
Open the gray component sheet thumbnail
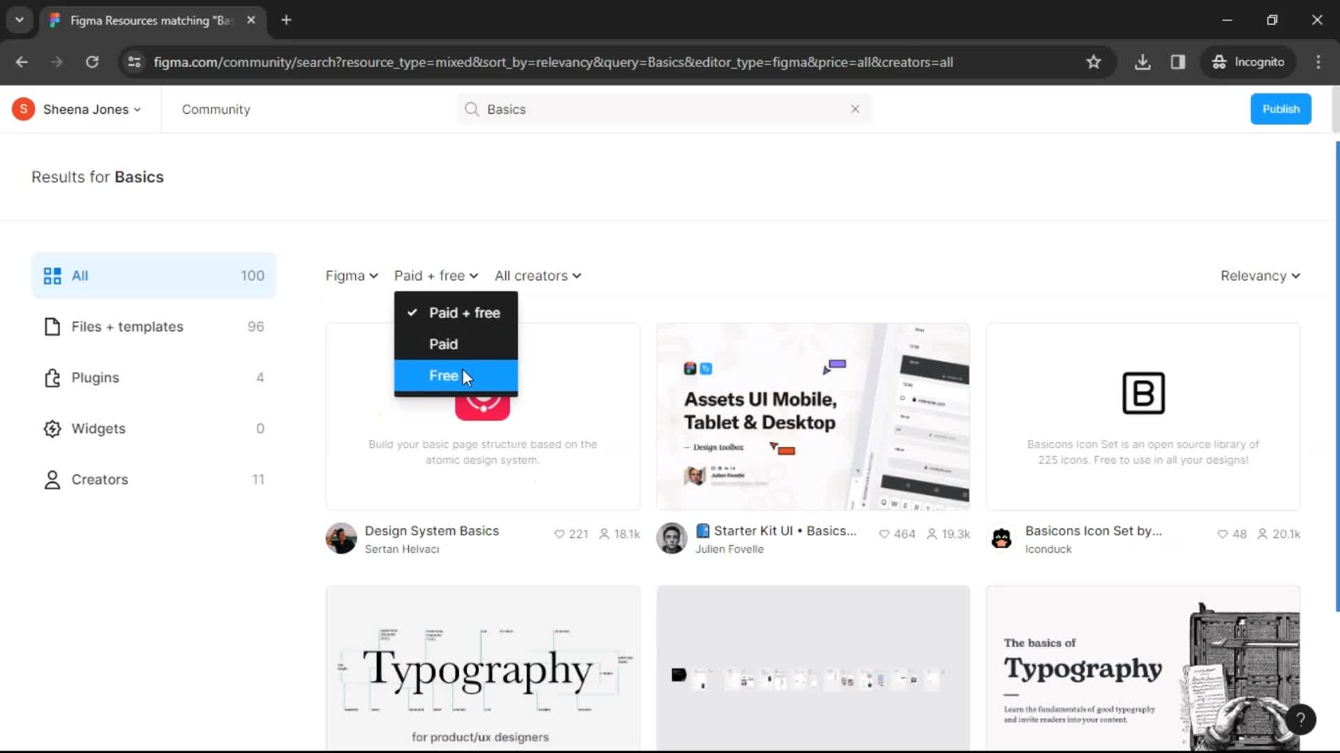(813, 668)
